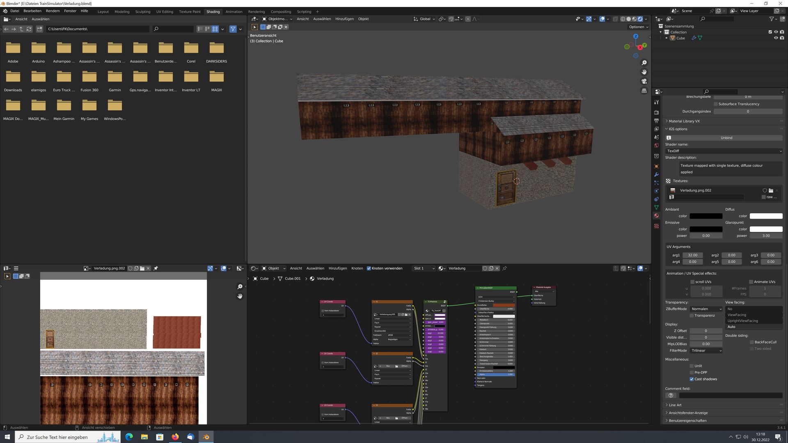The height and width of the screenshot is (443, 788).
Task: Toggle the Knoten verwenden checkbox
Action: coord(369,269)
